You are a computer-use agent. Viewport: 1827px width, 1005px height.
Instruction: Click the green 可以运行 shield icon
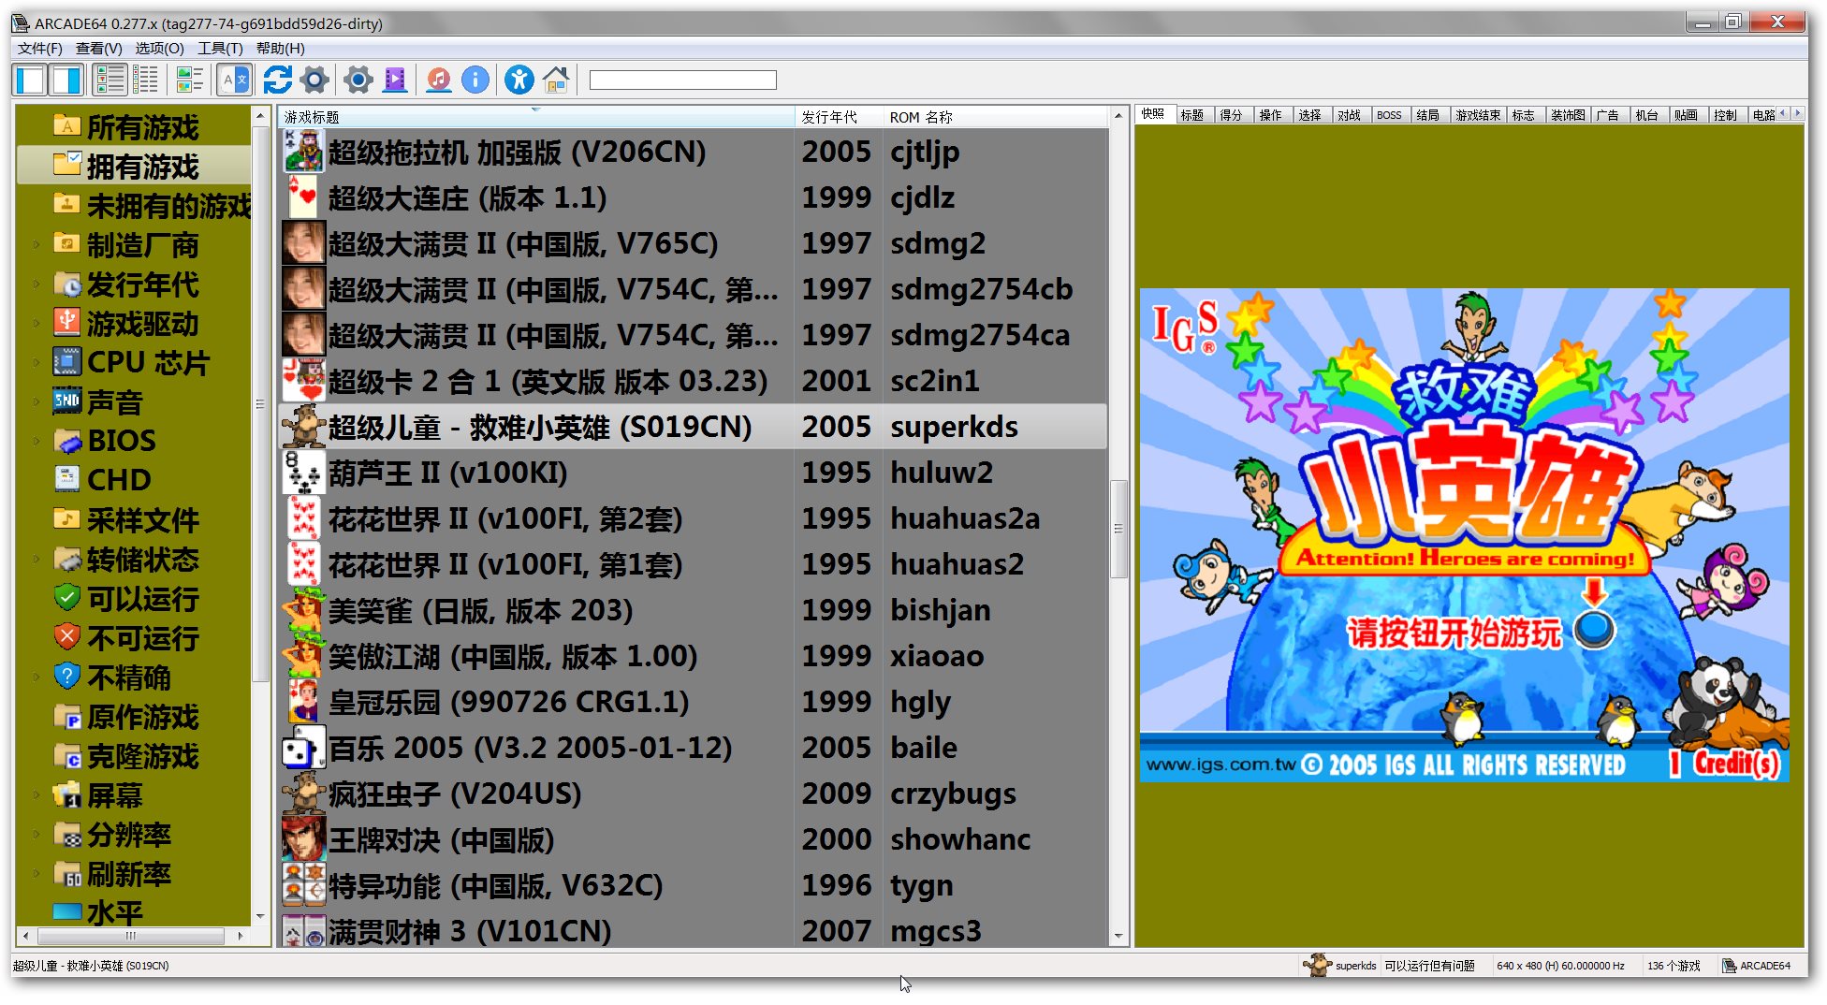click(x=66, y=597)
